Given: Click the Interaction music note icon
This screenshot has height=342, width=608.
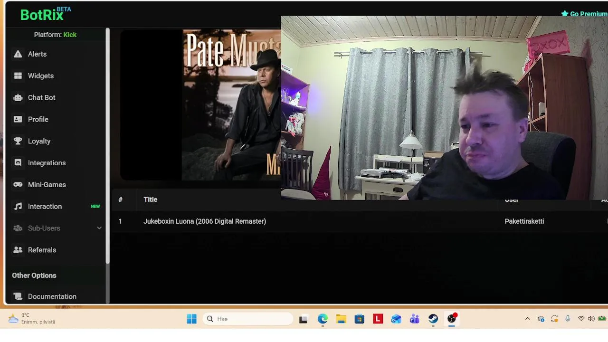Looking at the screenshot, I should pos(18,207).
